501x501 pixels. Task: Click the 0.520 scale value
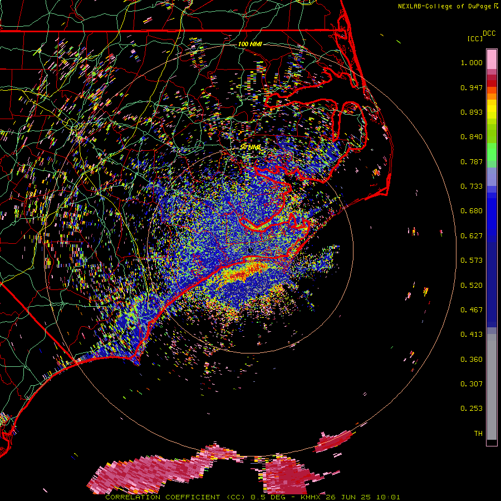click(x=471, y=286)
